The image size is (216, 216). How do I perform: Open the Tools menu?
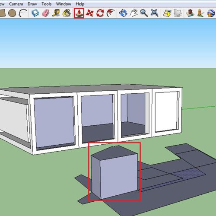coord(47,4)
